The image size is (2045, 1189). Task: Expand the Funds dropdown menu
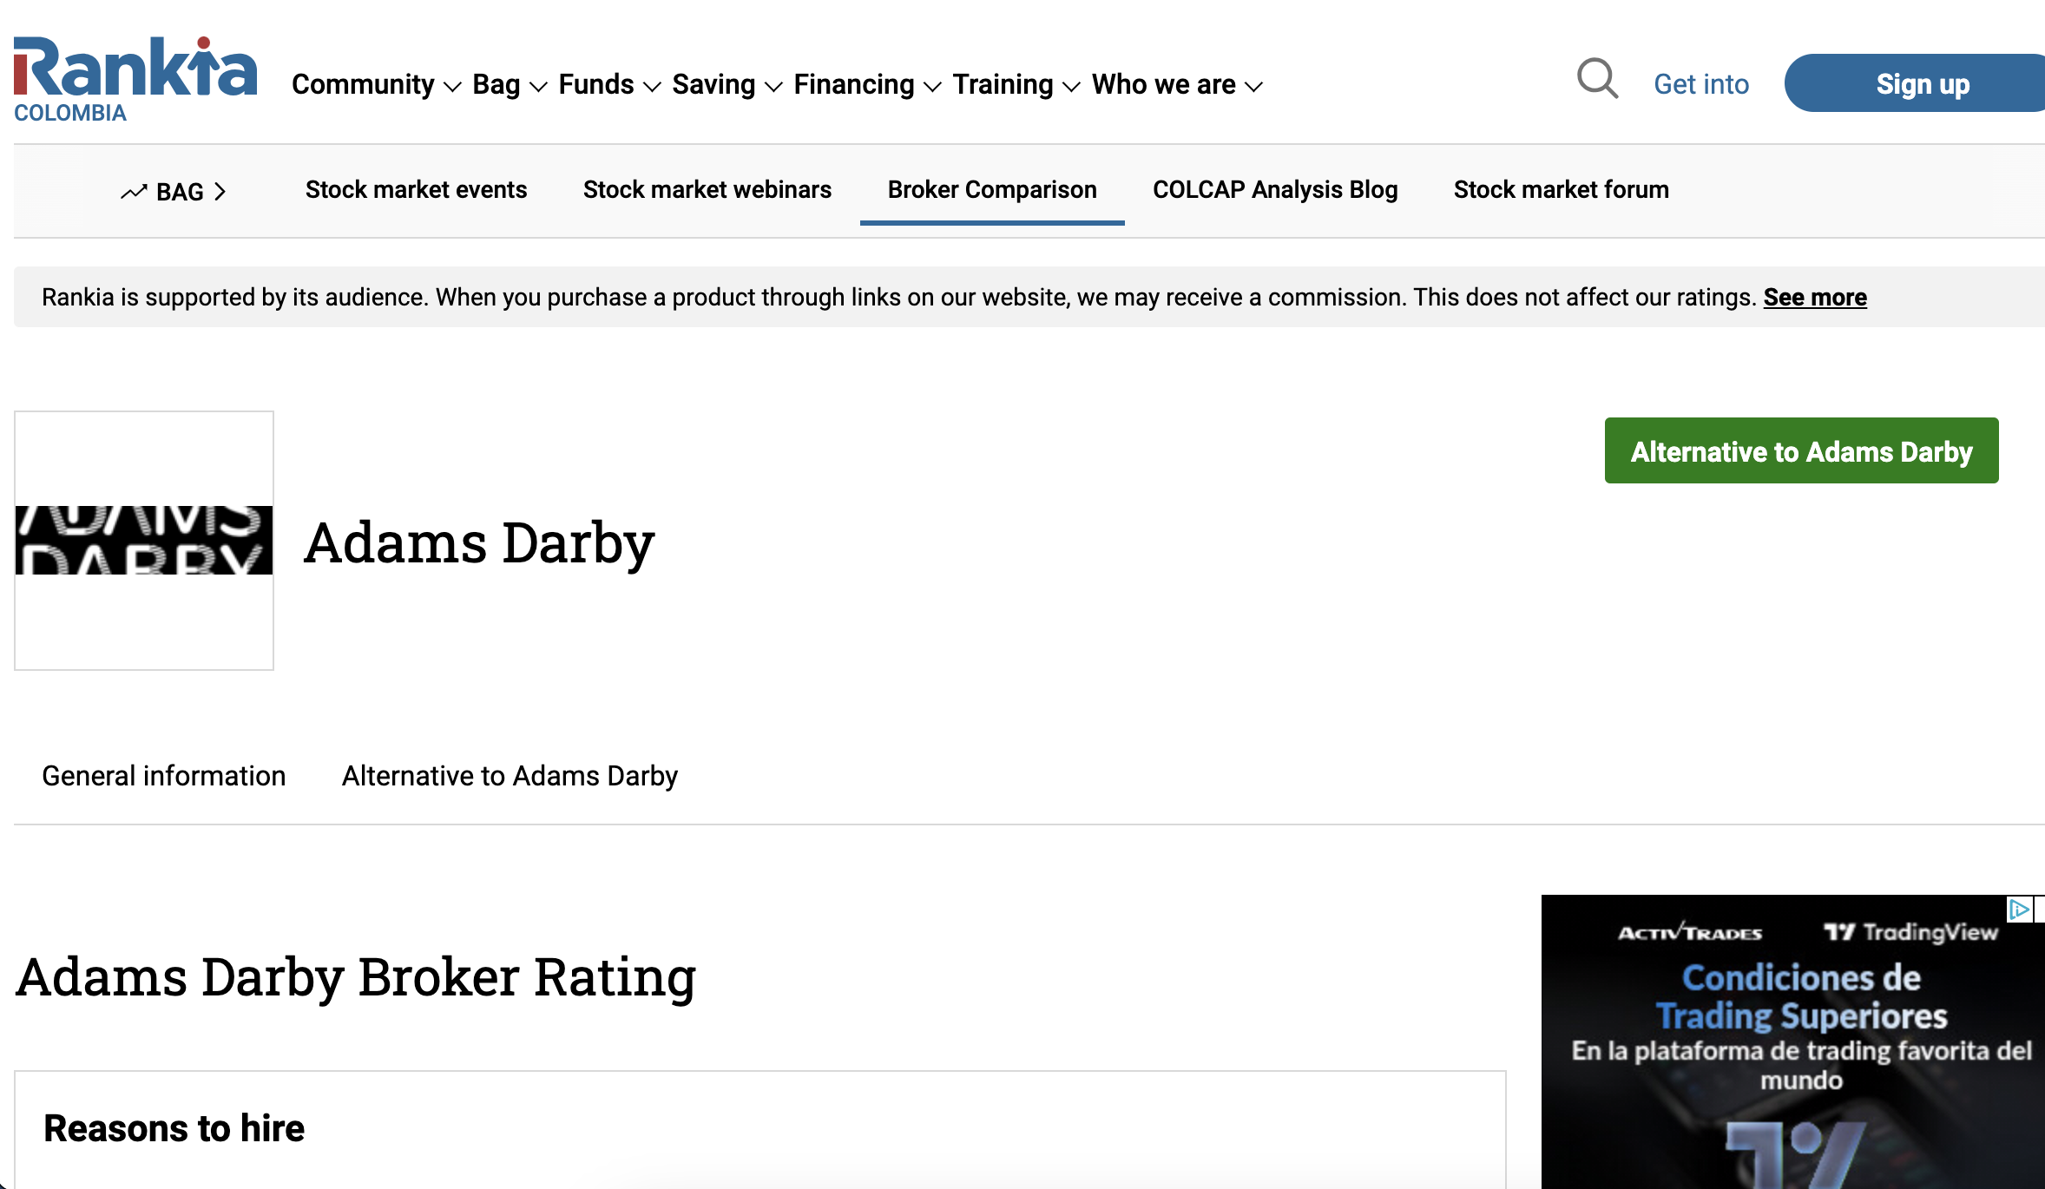[x=609, y=84]
